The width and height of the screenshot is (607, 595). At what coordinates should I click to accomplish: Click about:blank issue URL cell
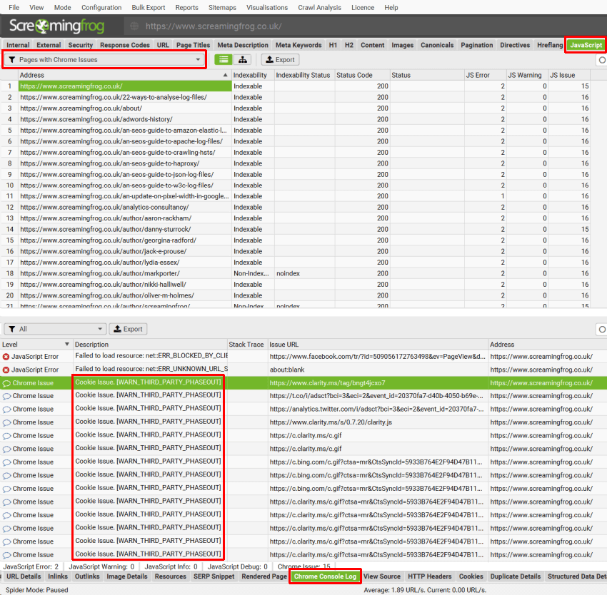click(378, 370)
